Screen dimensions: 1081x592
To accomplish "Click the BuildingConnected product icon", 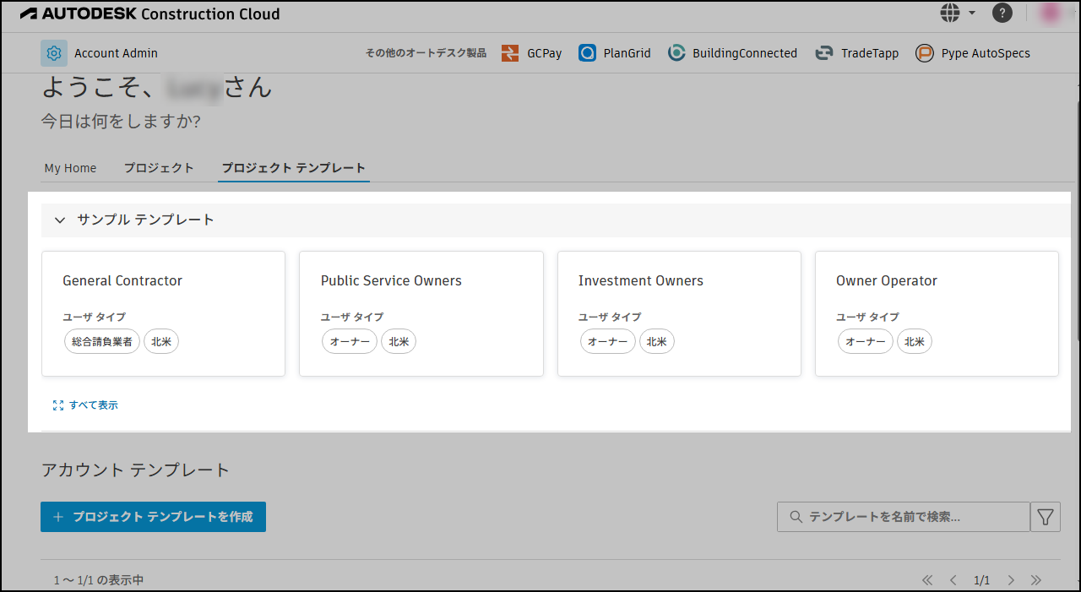I will (x=676, y=53).
